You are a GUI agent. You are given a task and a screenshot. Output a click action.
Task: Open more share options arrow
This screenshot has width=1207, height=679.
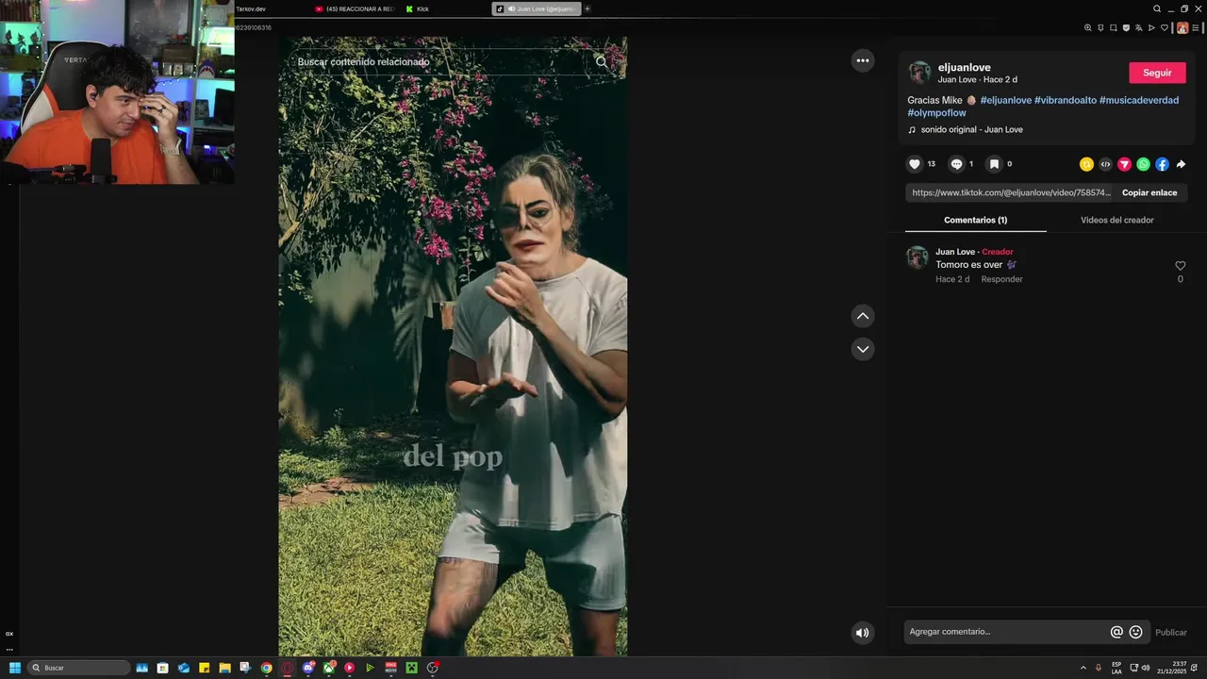coord(1181,164)
